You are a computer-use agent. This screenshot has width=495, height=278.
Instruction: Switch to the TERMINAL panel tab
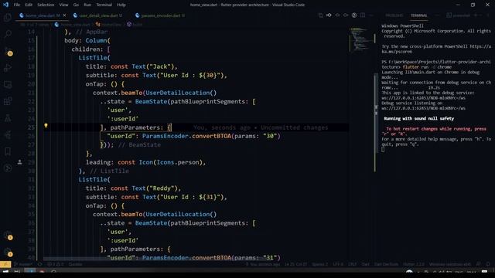coord(419,15)
